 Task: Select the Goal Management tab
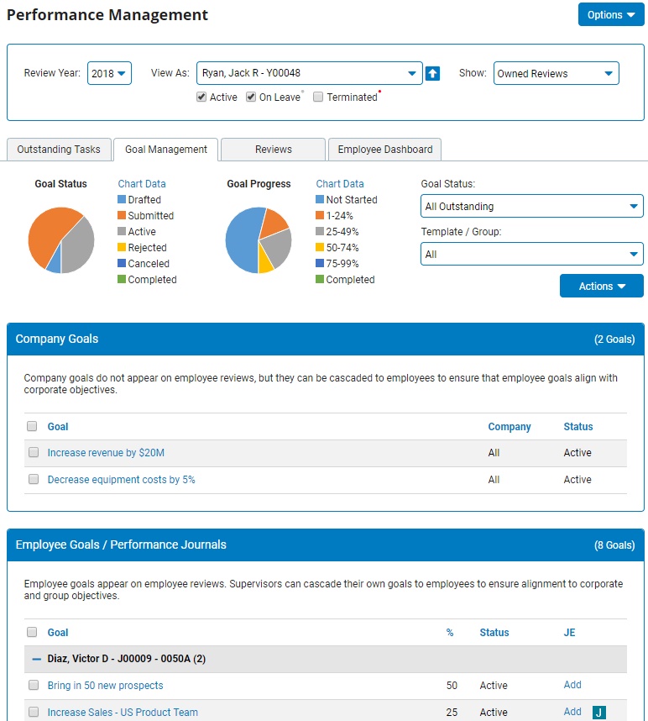(166, 150)
